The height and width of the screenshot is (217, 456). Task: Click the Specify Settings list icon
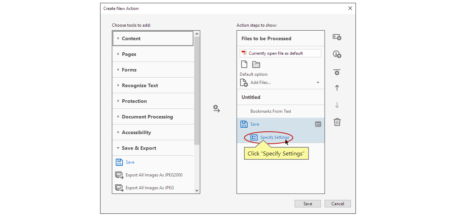pos(254,137)
